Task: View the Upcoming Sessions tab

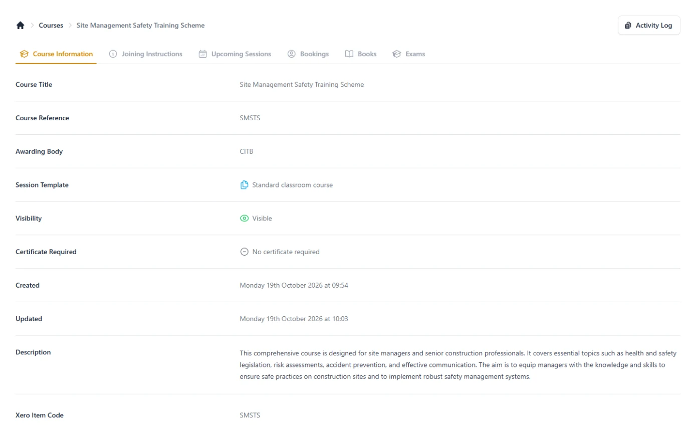Action: point(235,54)
